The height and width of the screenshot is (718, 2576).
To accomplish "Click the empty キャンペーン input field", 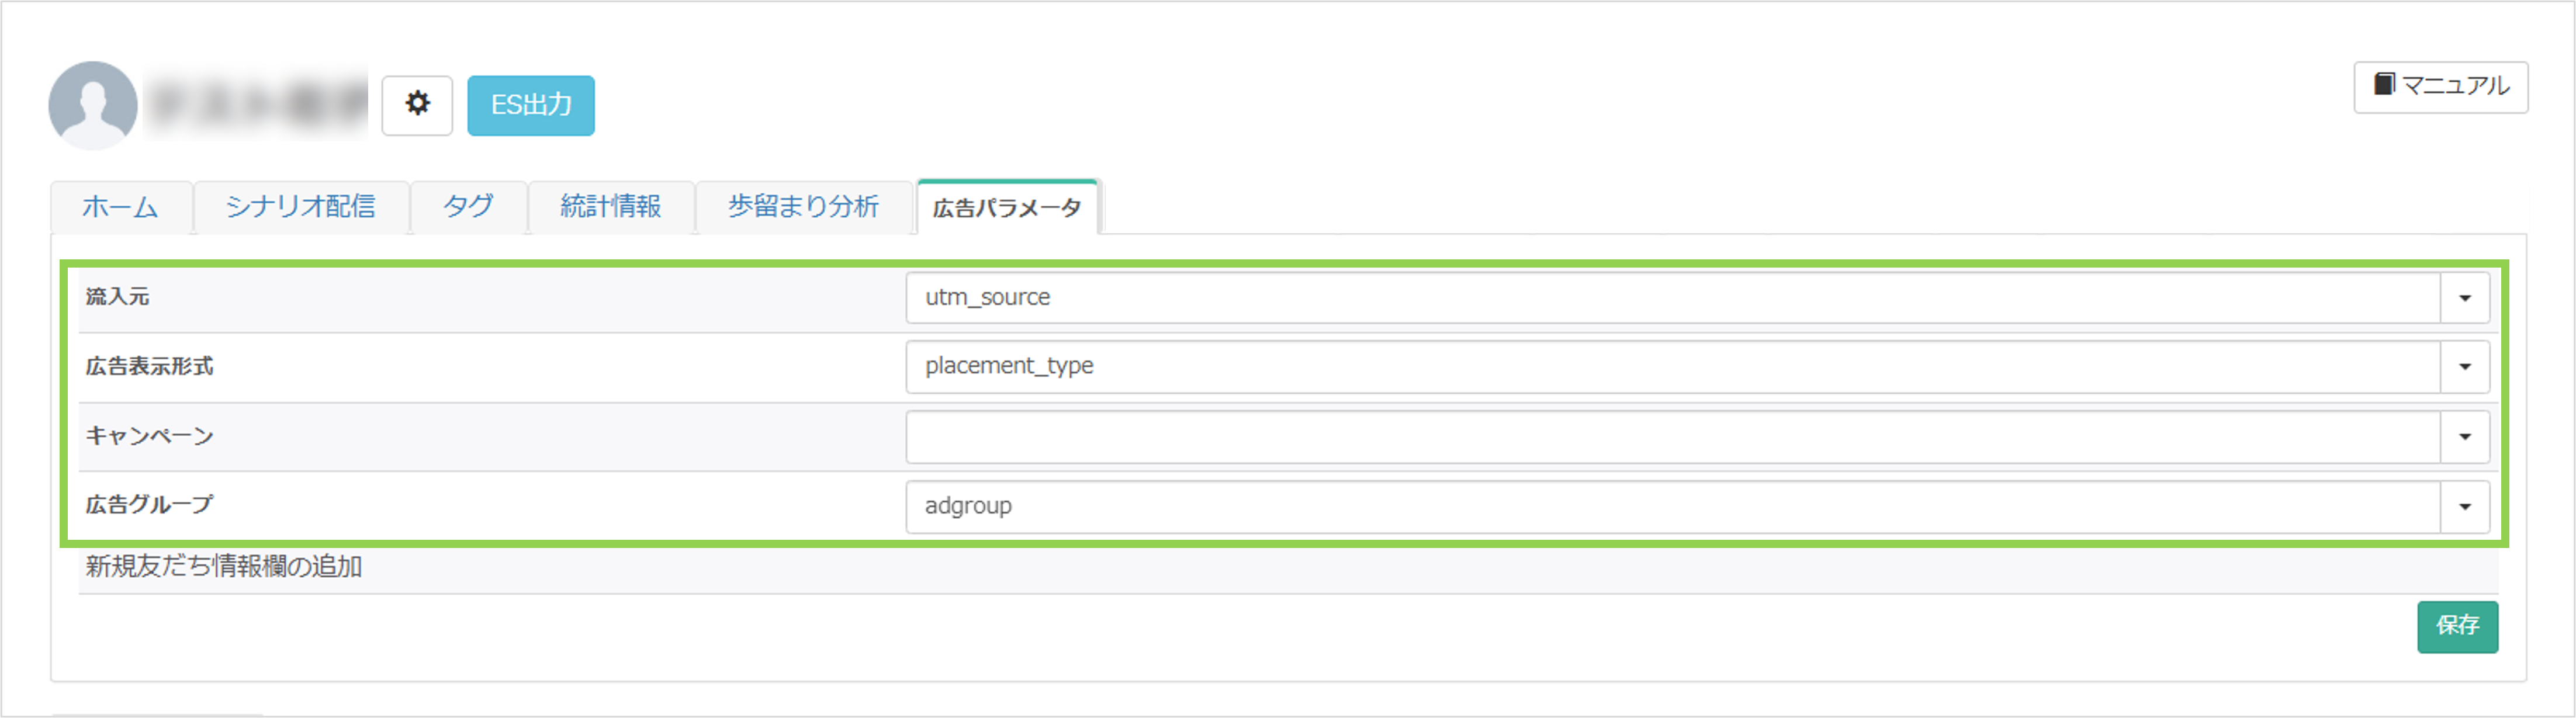I will [1670, 437].
